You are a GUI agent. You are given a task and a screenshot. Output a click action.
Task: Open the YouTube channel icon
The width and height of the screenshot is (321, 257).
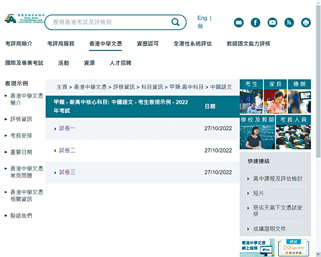[x=272, y=23]
